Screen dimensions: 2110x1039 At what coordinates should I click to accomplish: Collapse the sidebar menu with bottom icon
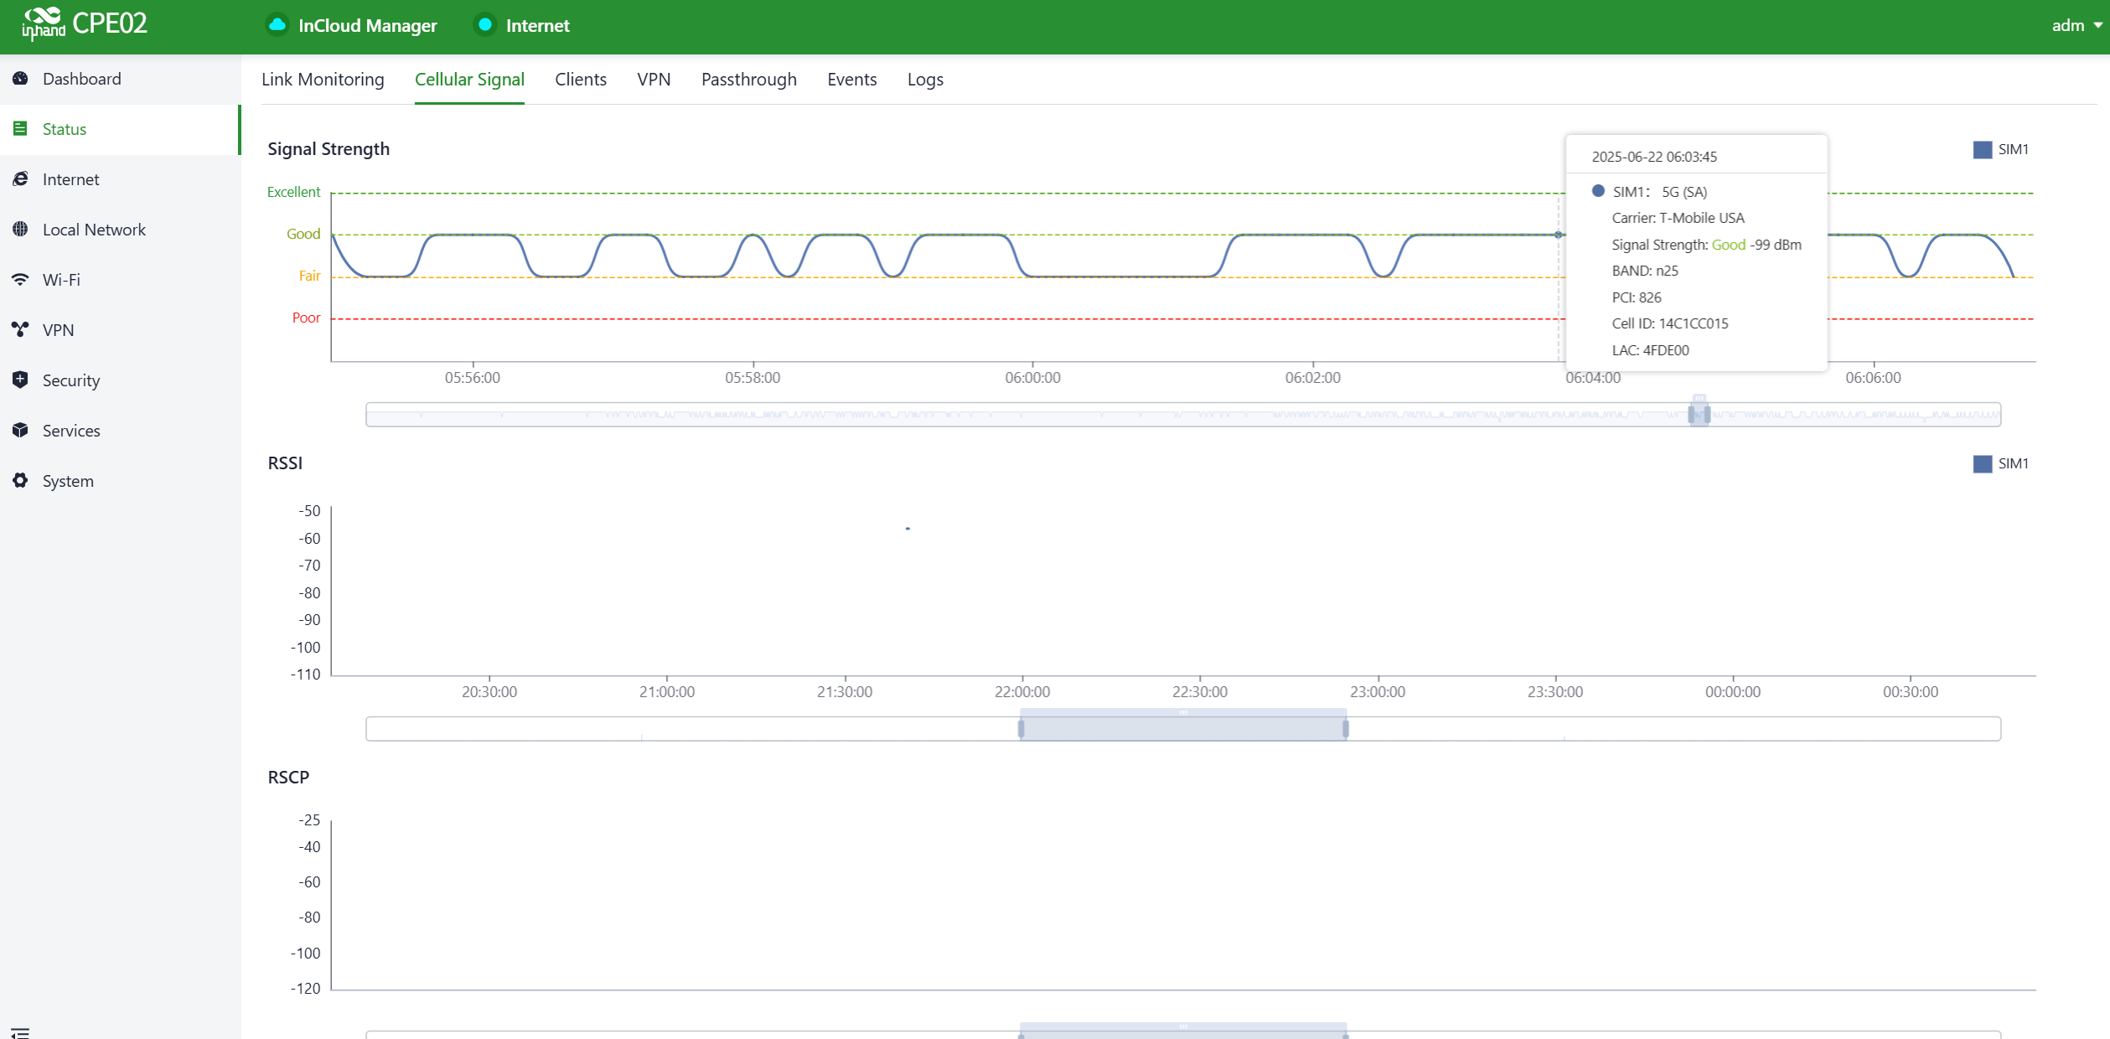pyautogui.click(x=21, y=1032)
